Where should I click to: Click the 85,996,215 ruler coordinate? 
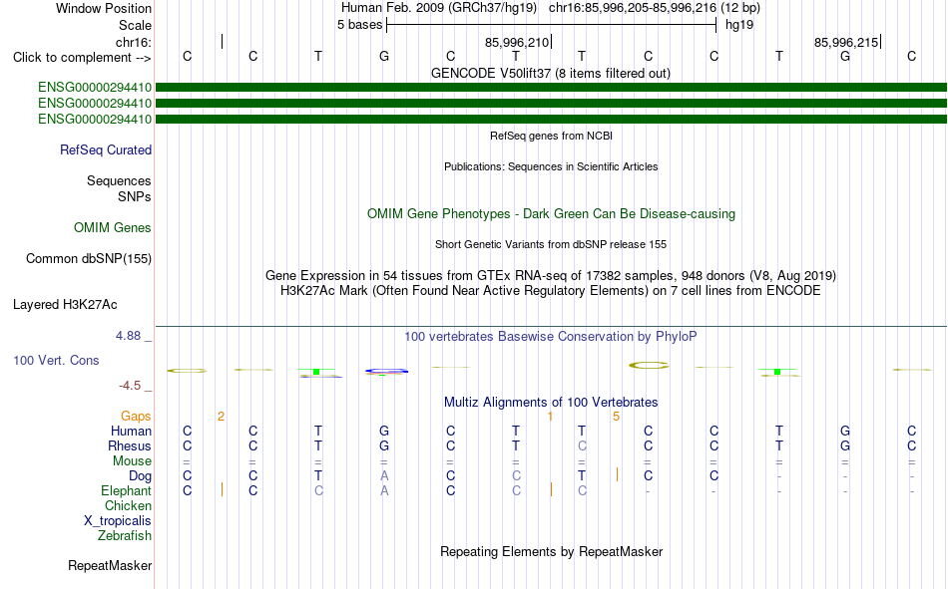tap(846, 42)
